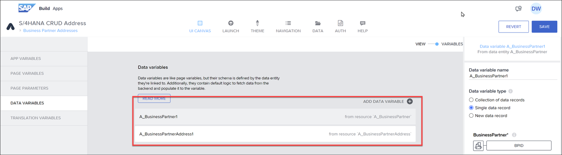Select the A_BusinessPartner1 data variable row

click(275, 117)
